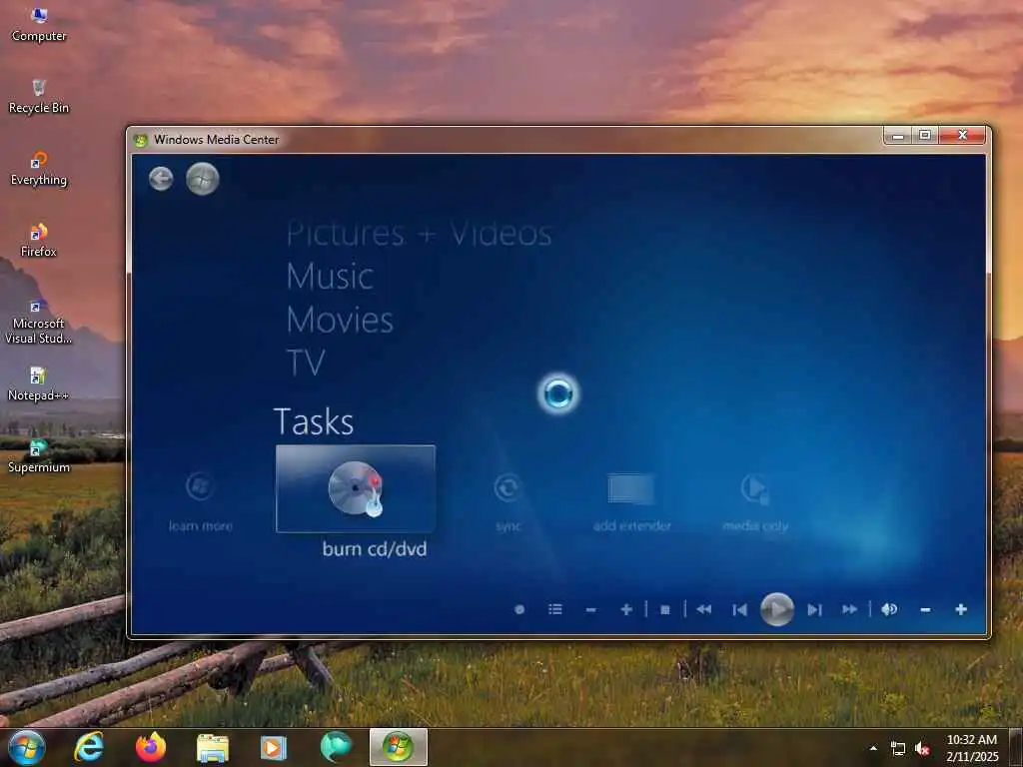The width and height of the screenshot is (1023, 767).
Task: Click the record button
Action: tap(519, 609)
